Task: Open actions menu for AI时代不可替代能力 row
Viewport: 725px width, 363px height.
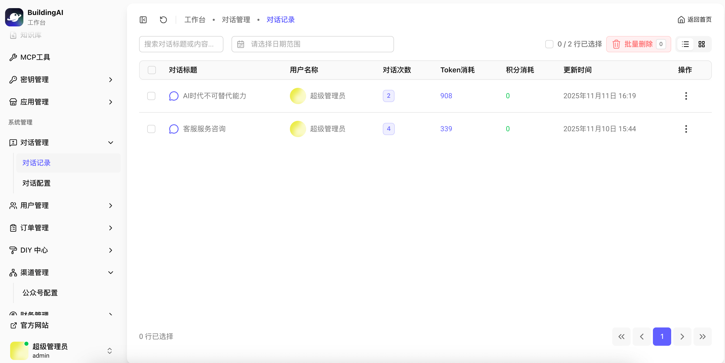Action: (686, 96)
